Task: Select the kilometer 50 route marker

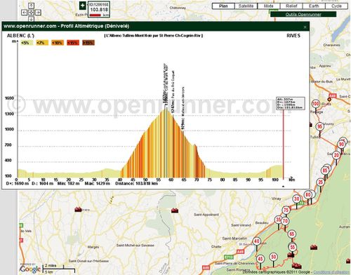Action: tap(273, 257)
